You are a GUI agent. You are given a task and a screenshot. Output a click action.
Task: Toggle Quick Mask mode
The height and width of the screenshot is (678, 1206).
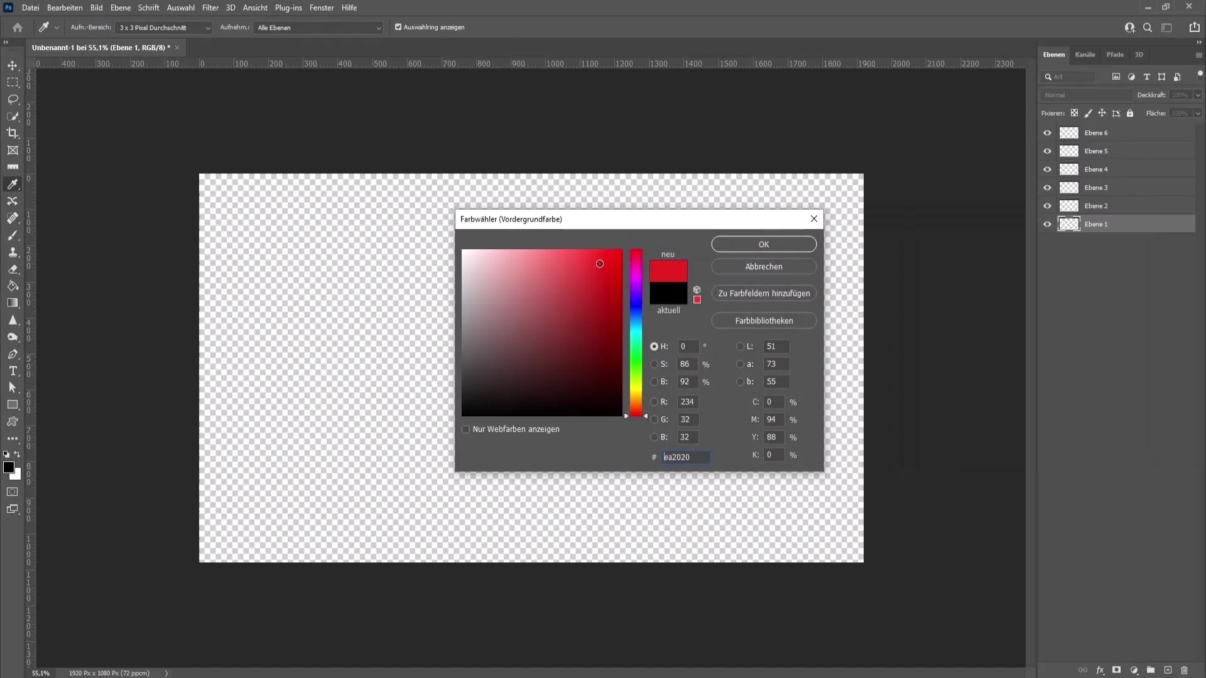coord(13,492)
